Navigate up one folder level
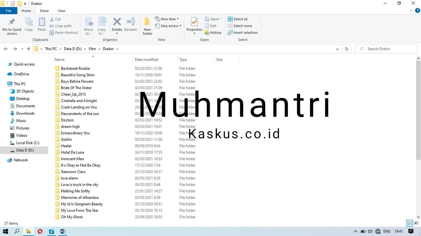421x236 pixels. click(28, 49)
